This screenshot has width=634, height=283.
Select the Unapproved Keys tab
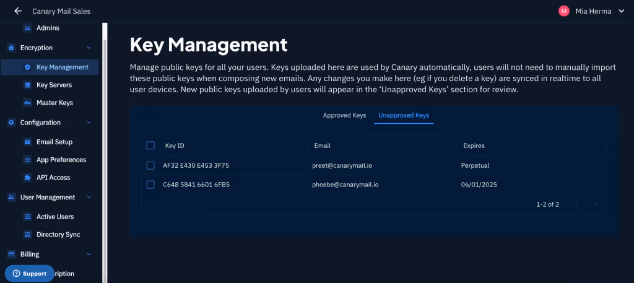[x=404, y=115]
